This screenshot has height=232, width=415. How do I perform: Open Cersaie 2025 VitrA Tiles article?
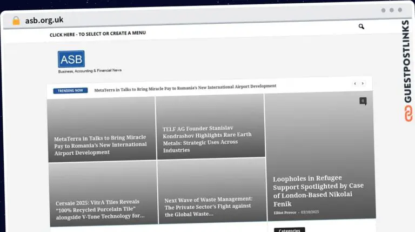click(101, 209)
